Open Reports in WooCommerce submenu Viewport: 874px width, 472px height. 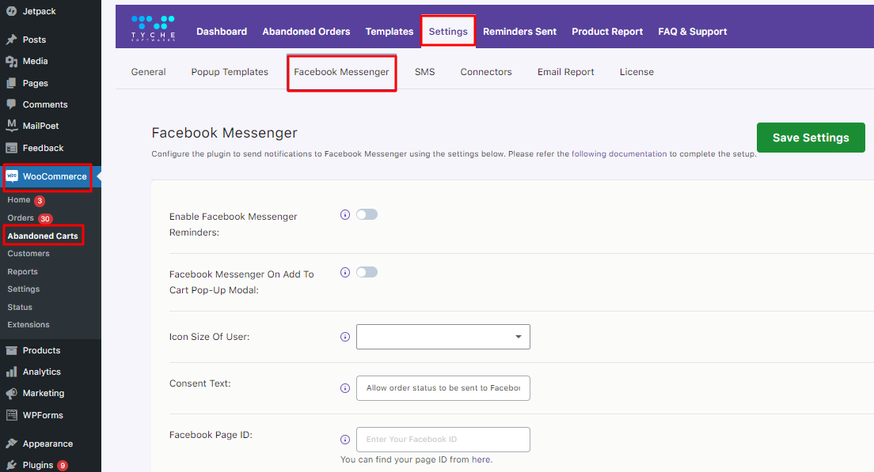tap(23, 272)
